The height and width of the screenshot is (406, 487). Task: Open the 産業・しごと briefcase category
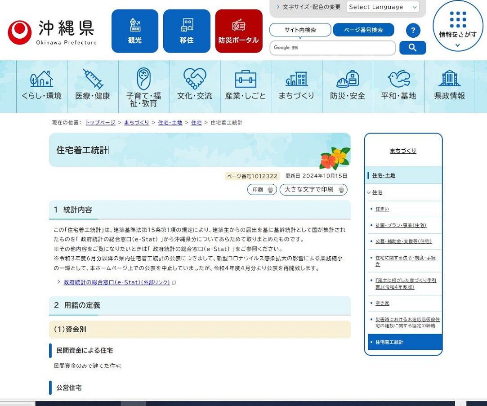point(246,86)
